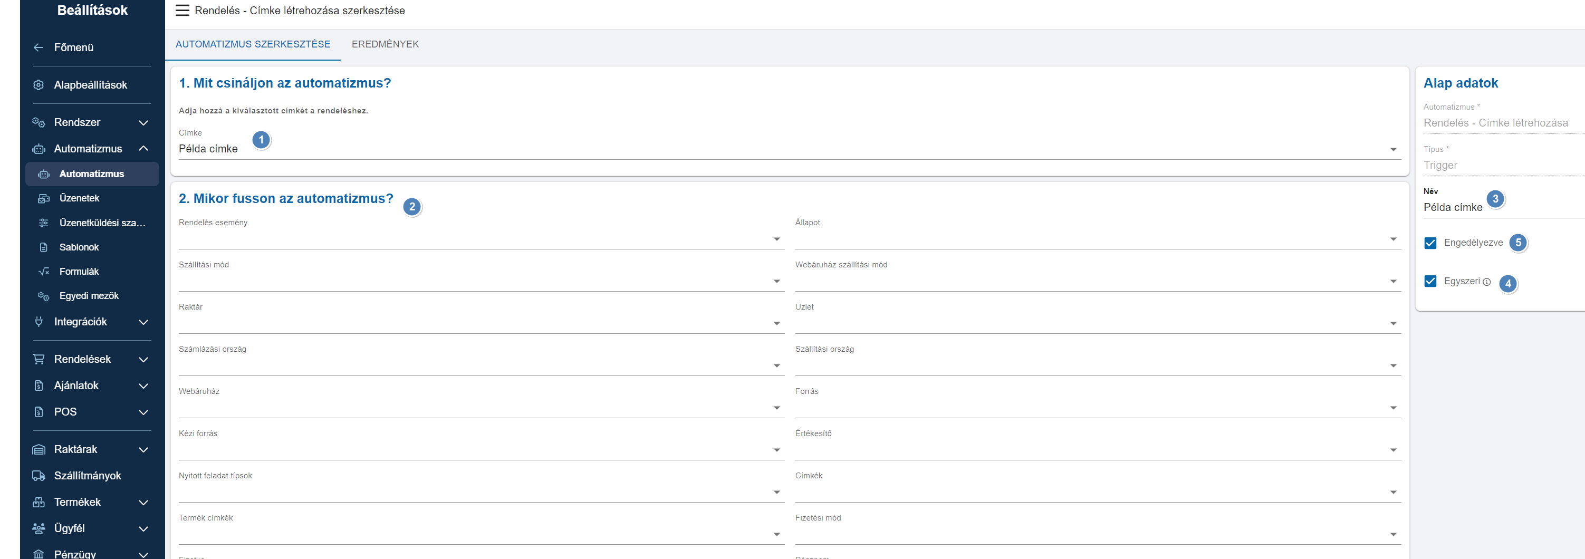The image size is (1585, 559).
Task: Click the Egyedi mezők icon
Action: point(44,296)
